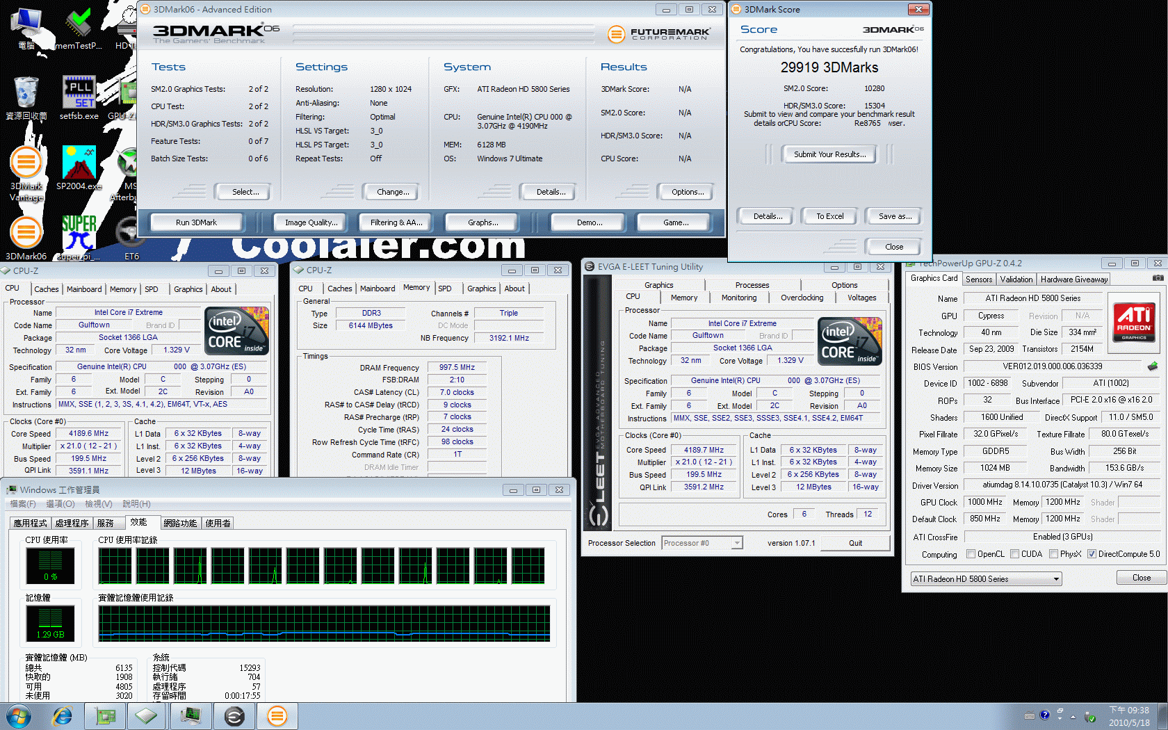Toggle the DirectCompute 5.0 checkbox
Image resolution: width=1168 pixels, height=730 pixels.
[1092, 554]
